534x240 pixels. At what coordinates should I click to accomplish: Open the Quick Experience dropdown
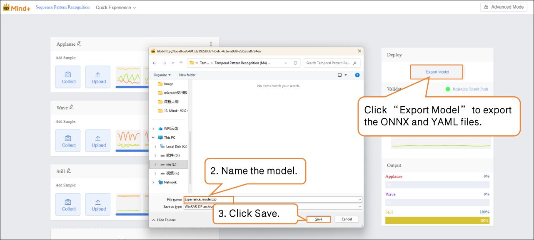coord(116,7)
